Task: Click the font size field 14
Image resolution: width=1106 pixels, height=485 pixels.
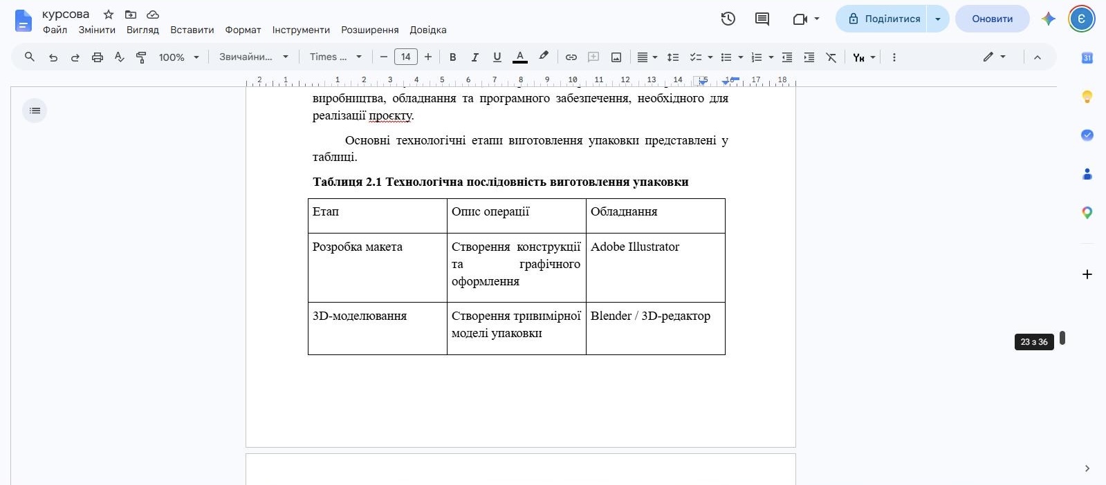Action: pyautogui.click(x=406, y=57)
